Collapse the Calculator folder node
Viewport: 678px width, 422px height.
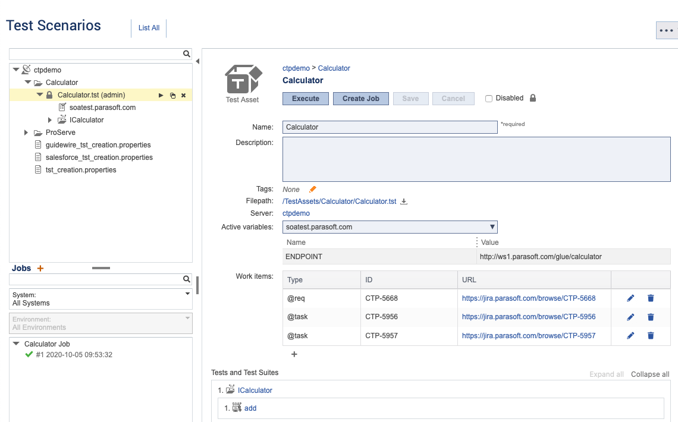[28, 82]
